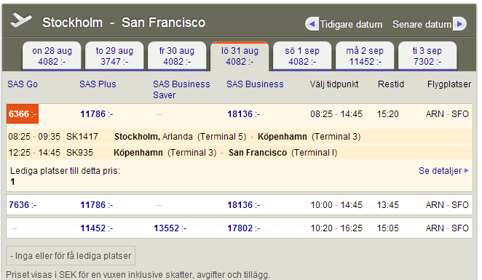Click the airplane icon in header
Viewport: 482px width, 280px height.
pyautogui.click(x=20, y=20)
